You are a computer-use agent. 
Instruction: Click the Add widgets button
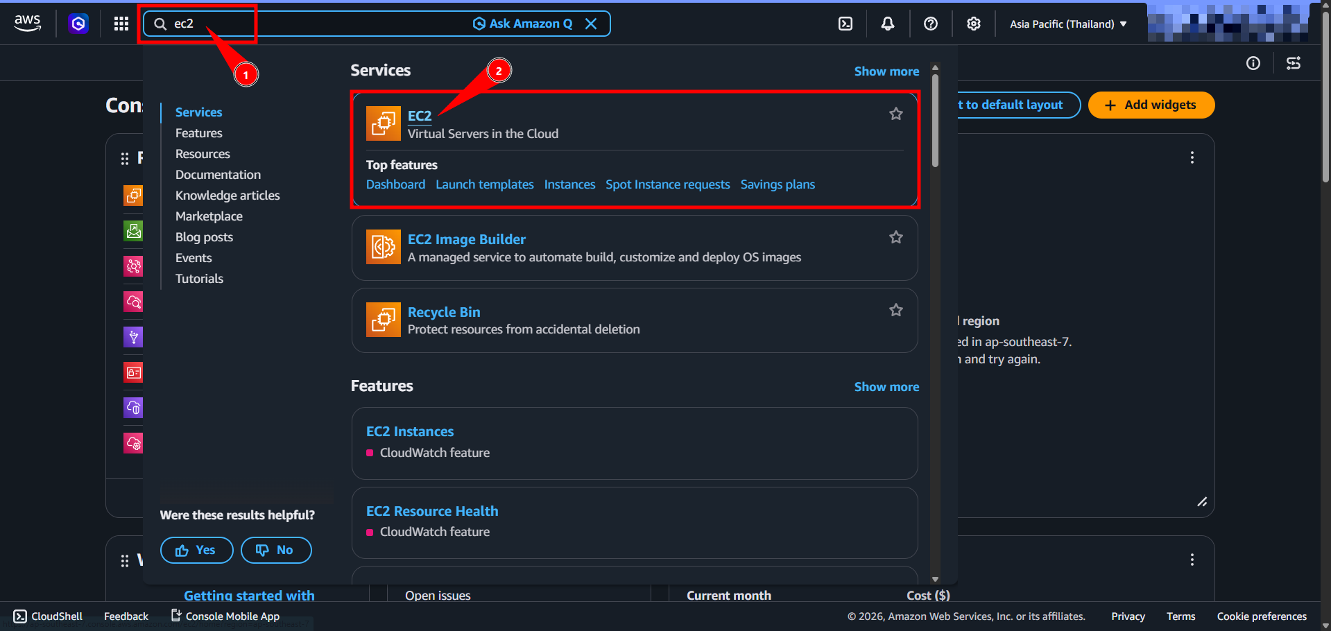tap(1151, 105)
